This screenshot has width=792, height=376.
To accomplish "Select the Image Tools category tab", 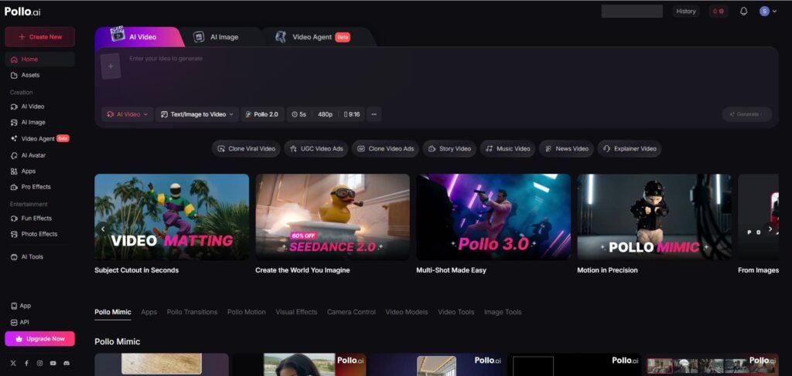I will pos(503,312).
